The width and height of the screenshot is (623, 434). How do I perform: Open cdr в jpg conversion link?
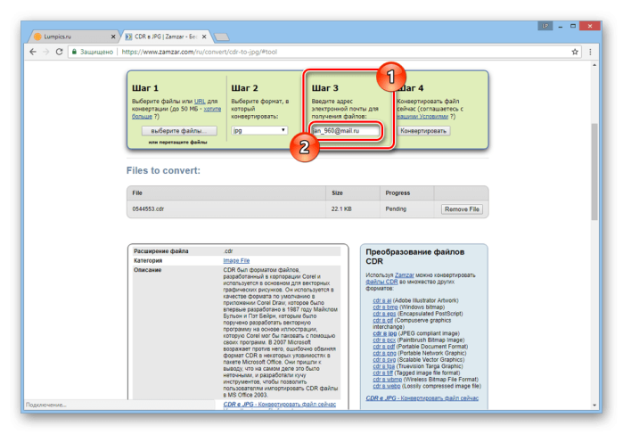tap(385, 333)
